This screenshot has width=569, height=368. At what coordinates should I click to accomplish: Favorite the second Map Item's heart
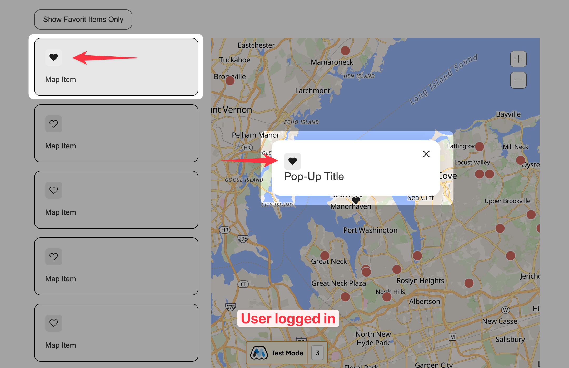(54, 124)
